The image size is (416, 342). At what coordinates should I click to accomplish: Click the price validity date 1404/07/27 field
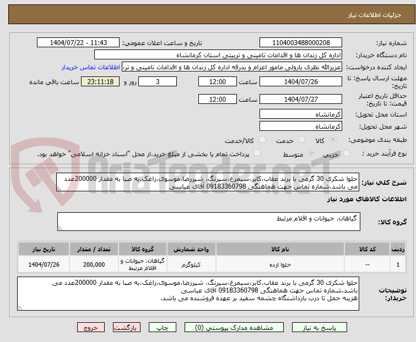(x=301, y=99)
